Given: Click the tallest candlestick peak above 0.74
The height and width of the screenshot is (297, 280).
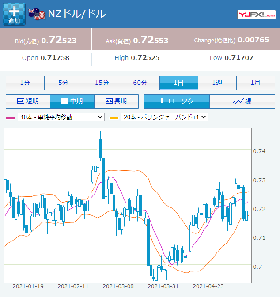Looking at the screenshot, I should click(101, 148).
